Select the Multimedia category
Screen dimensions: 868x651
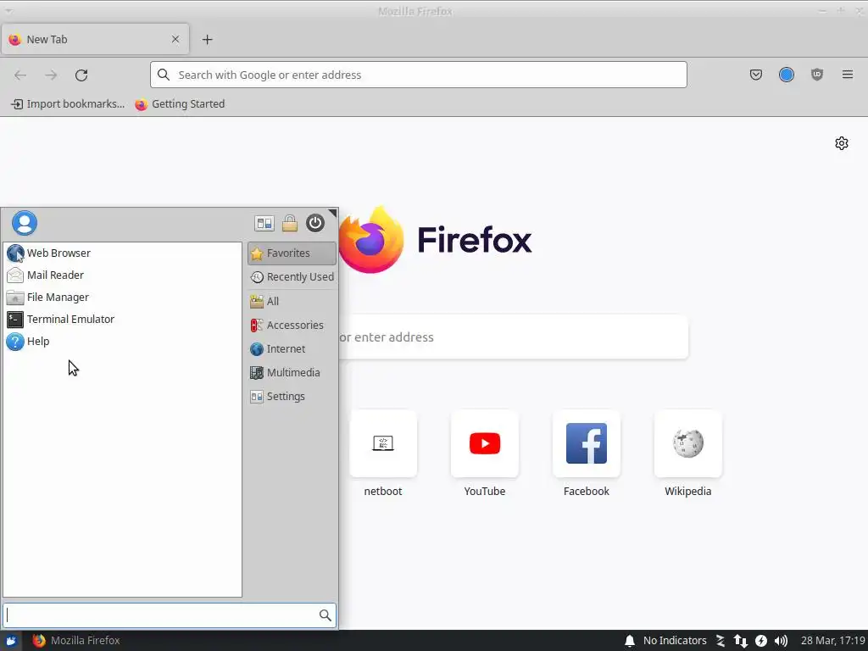point(292,373)
